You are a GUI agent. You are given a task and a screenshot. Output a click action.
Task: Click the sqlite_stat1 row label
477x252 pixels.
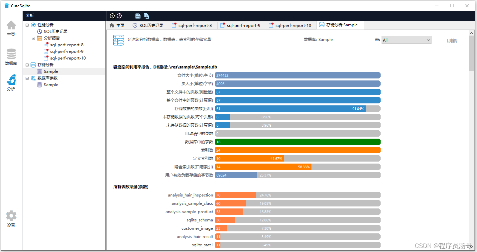(202, 245)
